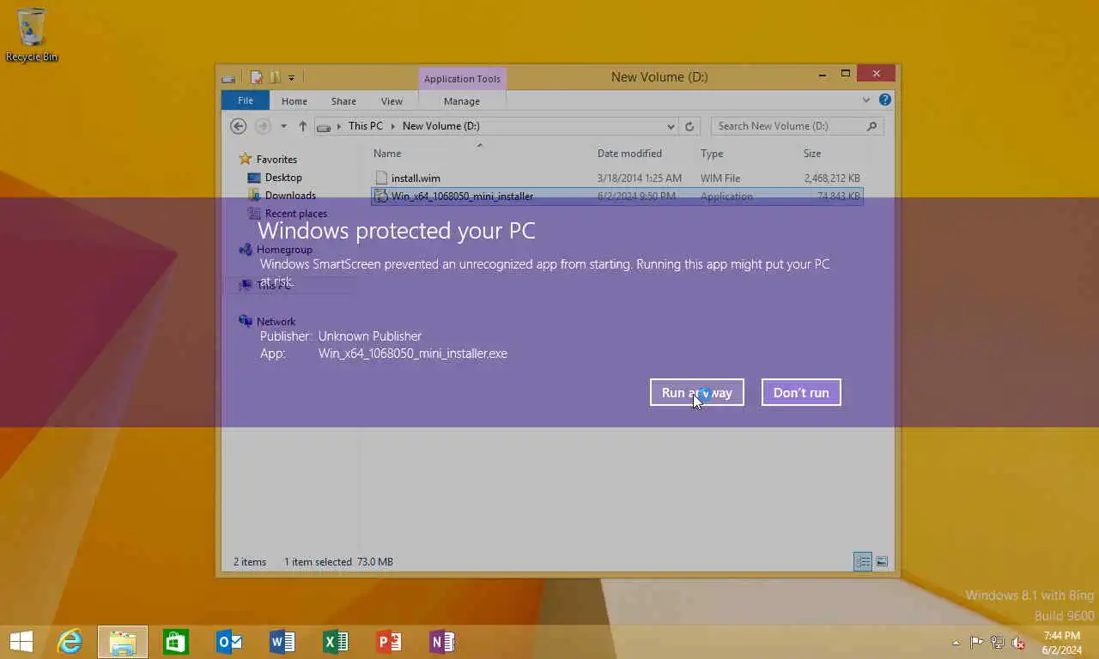Click the drive icon in the address bar
Image resolution: width=1099 pixels, height=659 pixels.
point(324,127)
